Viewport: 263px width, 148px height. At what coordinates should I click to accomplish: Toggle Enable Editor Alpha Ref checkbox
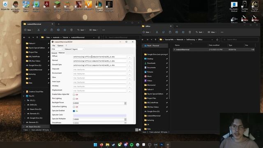(74, 95)
